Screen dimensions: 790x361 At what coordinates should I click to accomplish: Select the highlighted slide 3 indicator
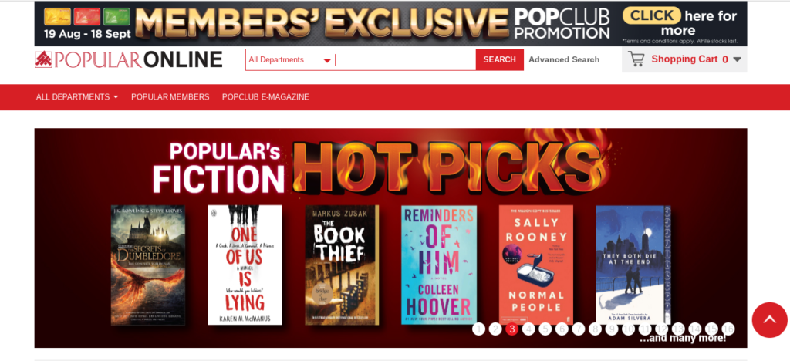coord(512,329)
